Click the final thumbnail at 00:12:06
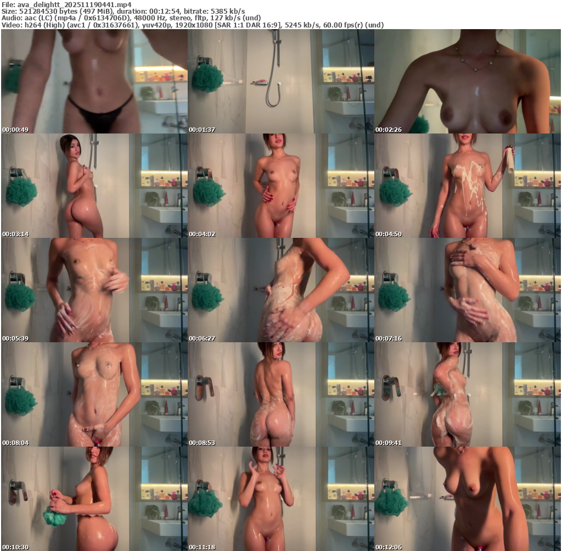 [467, 499]
